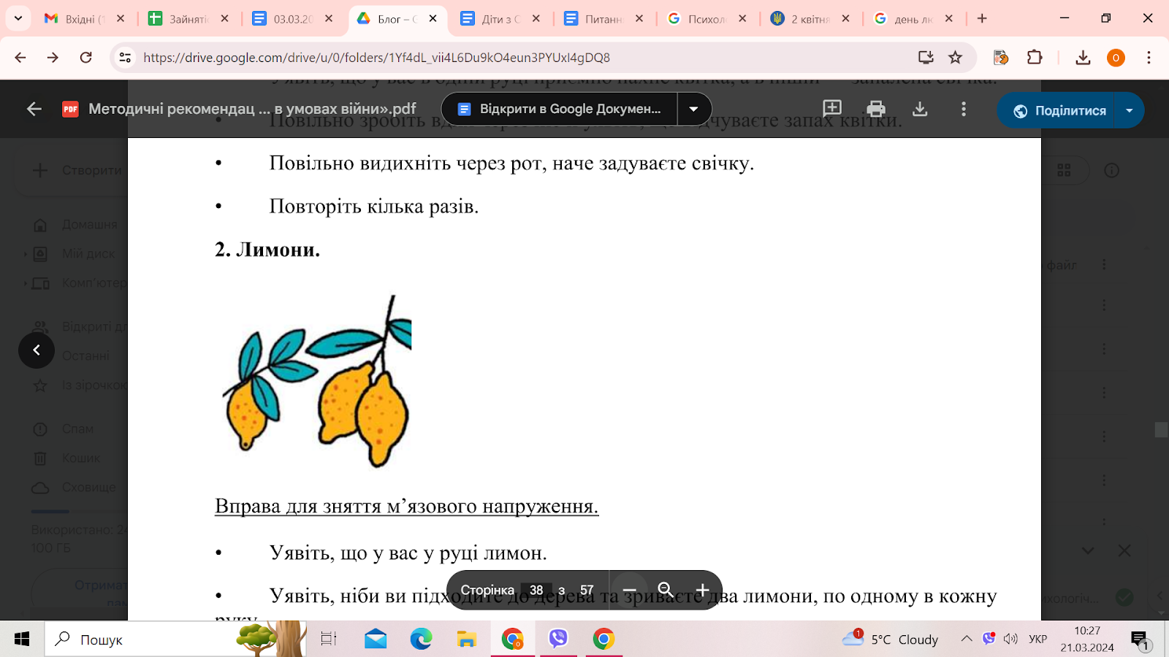Click the lemons illustration in document

316,381
